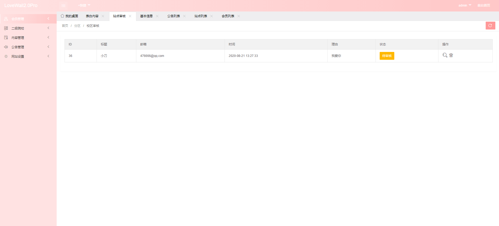
Task: Close the 表白内容 tab
Action: [103, 16]
